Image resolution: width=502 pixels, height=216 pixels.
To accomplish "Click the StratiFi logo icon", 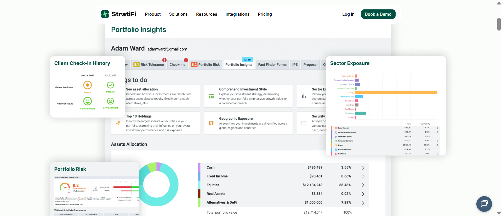I will coord(105,14).
